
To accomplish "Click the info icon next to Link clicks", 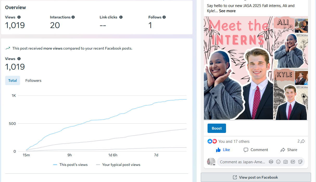I will coord(121,17).
